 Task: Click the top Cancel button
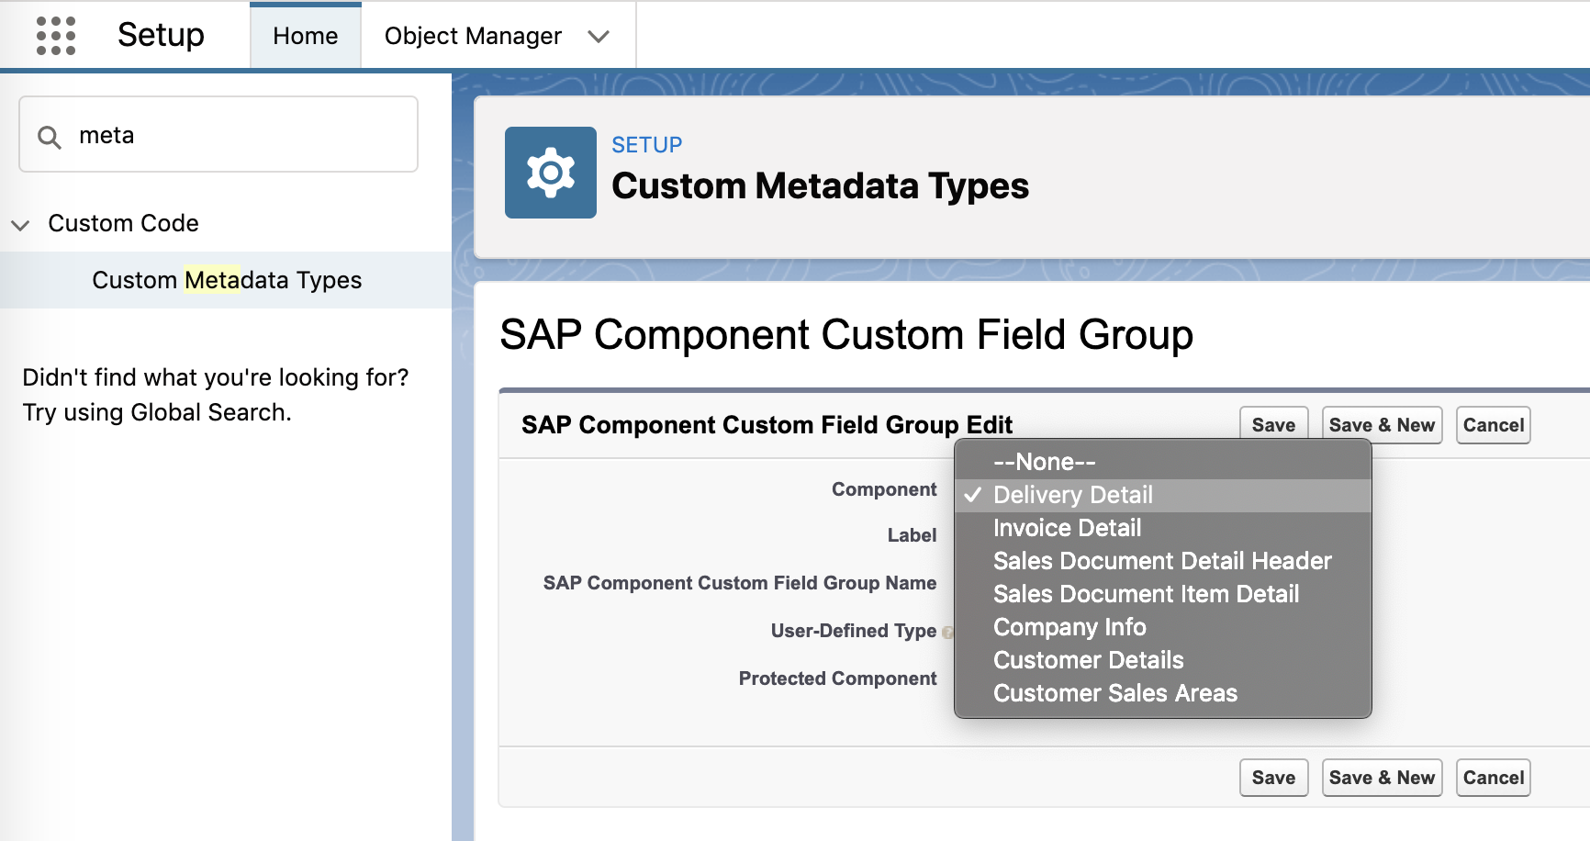(1494, 425)
